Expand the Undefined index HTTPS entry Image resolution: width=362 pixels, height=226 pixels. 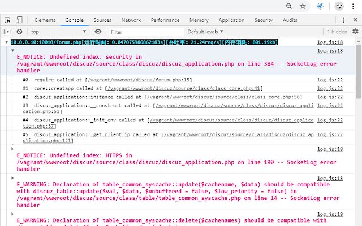[12, 149]
